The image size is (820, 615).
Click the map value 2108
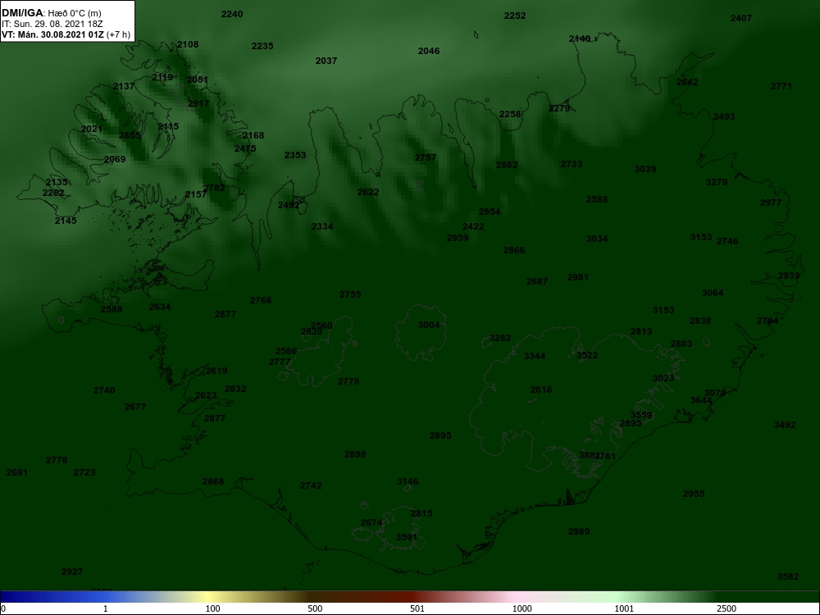coord(188,44)
